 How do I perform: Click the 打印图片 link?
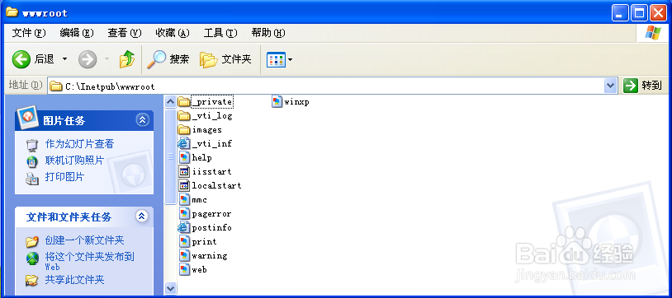coord(64,177)
